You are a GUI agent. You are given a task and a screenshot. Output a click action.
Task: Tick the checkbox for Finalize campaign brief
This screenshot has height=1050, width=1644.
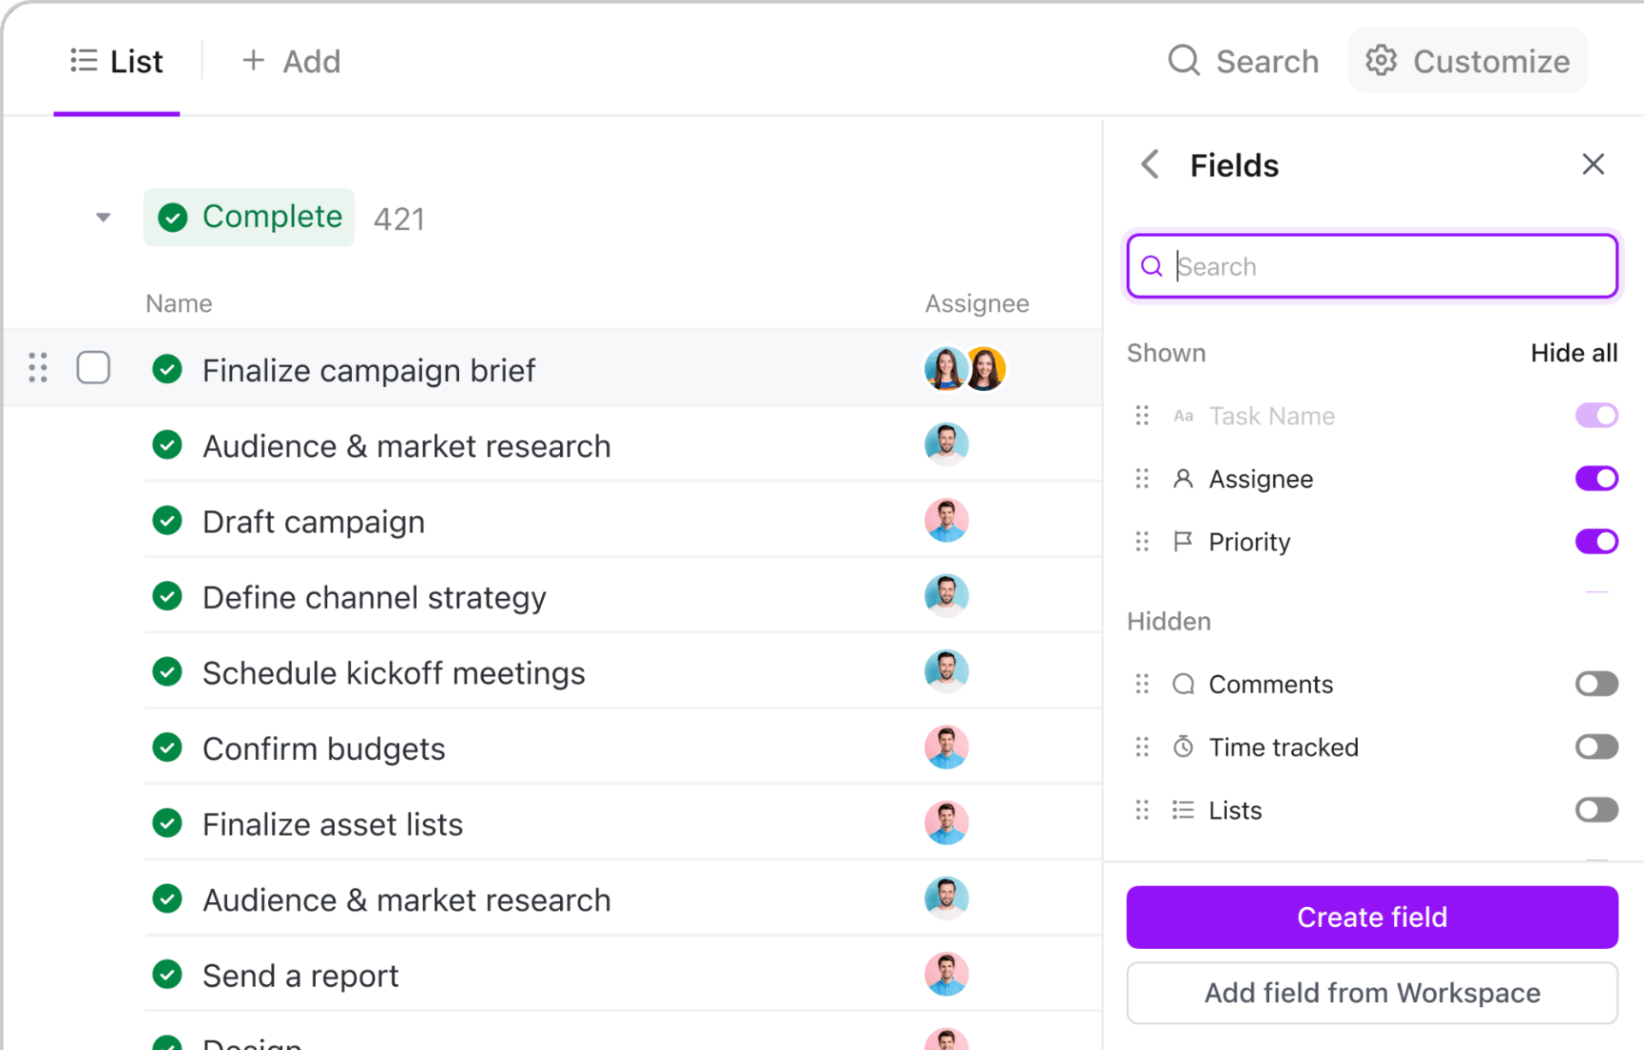[93, 367]
